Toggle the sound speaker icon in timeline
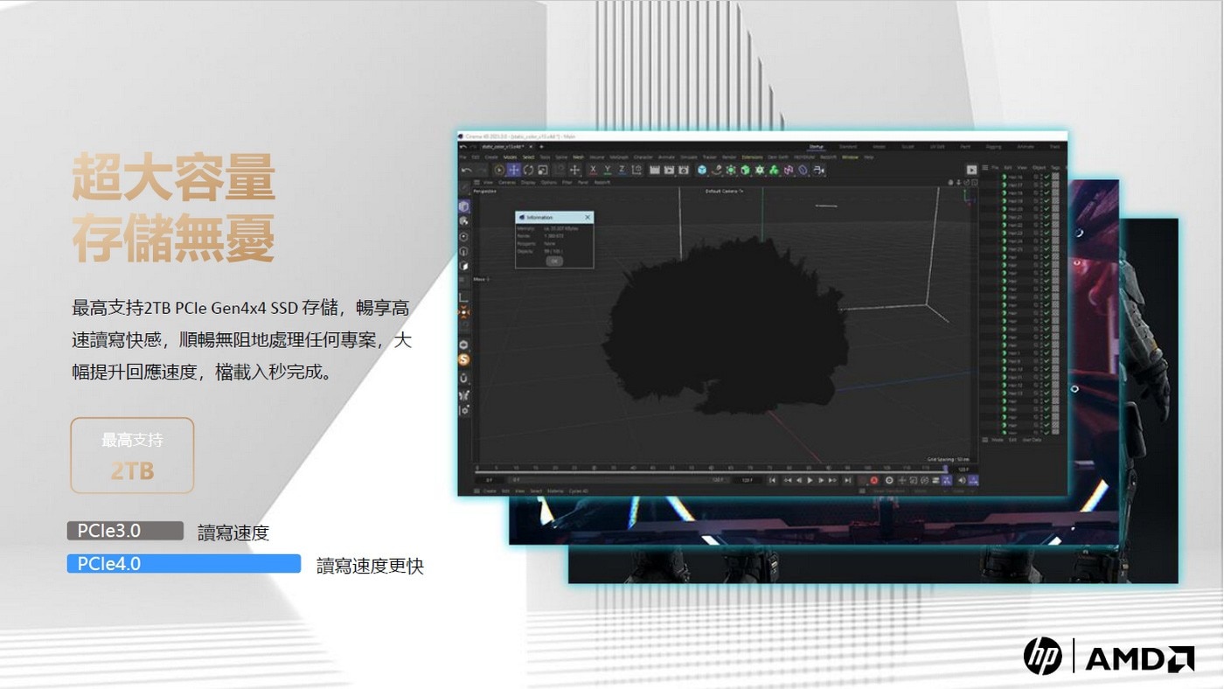The width and height of the screenshot is (1224, 689). (x=962, y=480)
